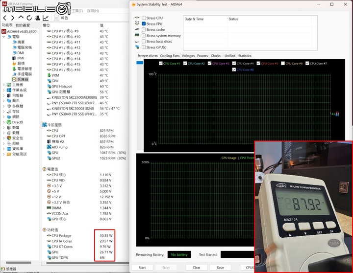Click the +12 V voltage icon

(x=49, y=197)
